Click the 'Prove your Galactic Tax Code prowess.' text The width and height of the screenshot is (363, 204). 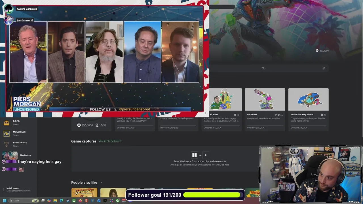[177, 118]
